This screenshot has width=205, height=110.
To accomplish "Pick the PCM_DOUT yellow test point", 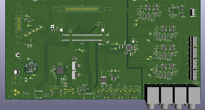I will tap(117, 44).
